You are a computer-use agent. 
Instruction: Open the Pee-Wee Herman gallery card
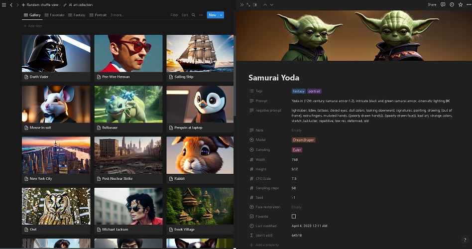tap(128, 58)
